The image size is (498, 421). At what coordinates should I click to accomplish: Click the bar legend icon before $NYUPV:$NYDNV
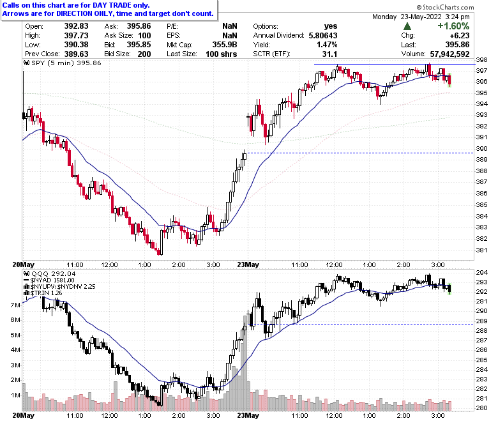(27, 287)
